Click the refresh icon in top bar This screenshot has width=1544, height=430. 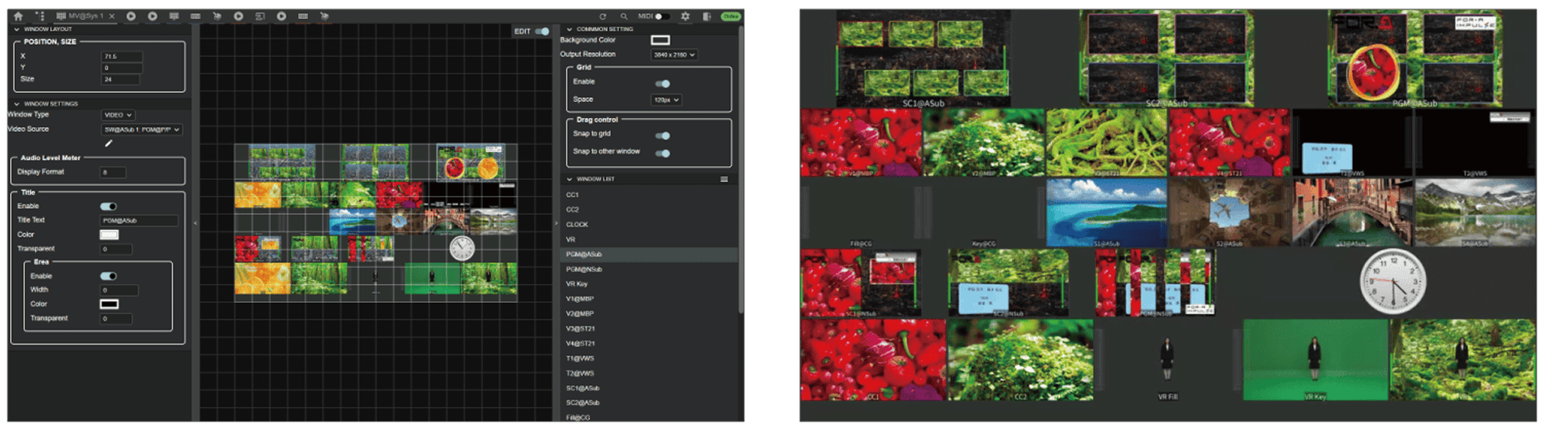[602, 16]
